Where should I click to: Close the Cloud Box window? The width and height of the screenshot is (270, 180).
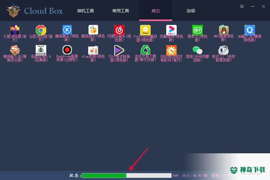click(x=263, y=7)
